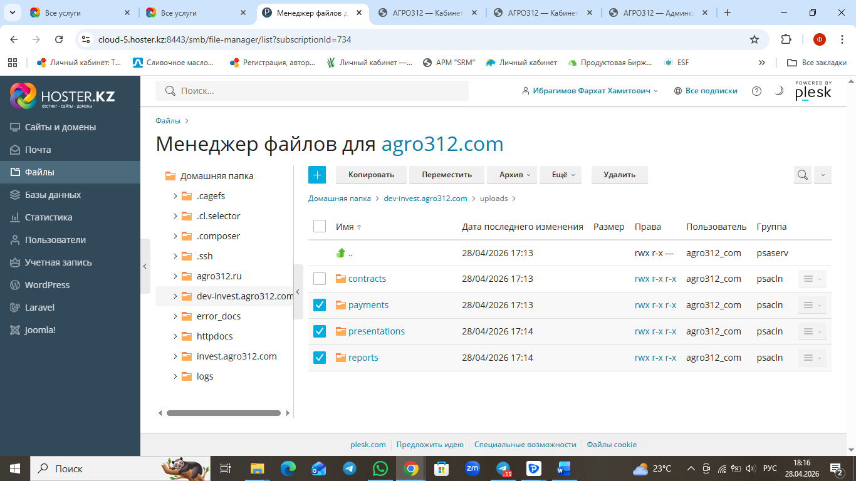This screenshot has width=856, height=481.
Task: Collapse the folder tree panel handle
Action: (298, 292)
